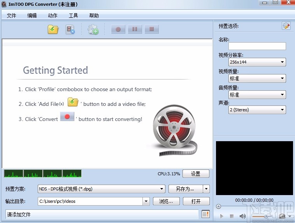Start converting with the red record button
This screenshot has height=223, width=295.
[x=118, y=29]
